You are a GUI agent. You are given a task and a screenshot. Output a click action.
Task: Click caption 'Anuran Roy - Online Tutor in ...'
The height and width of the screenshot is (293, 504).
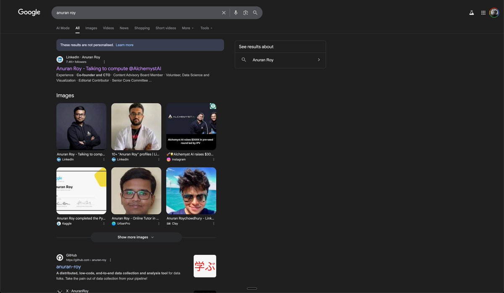tap(135, 218)
